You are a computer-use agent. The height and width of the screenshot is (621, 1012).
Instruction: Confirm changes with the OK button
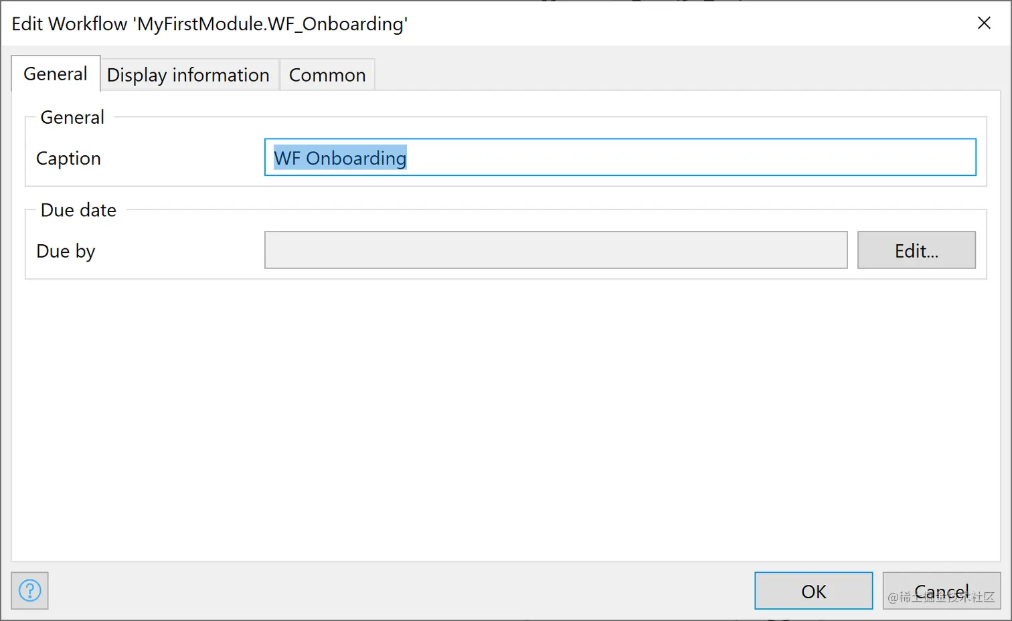click(813, 591)
